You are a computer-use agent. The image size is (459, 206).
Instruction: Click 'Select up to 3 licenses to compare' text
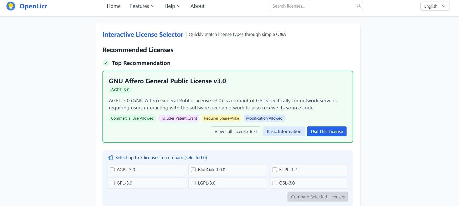[x=161, y=158]
